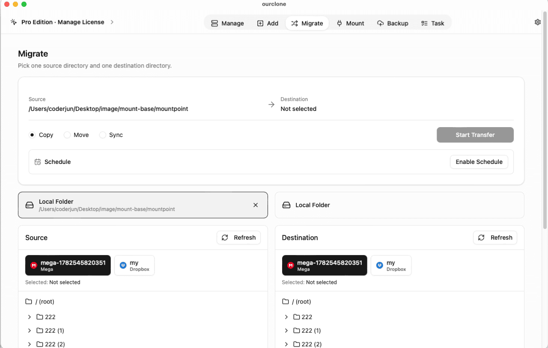Click the Destination root folder icon
The width and height of the screenshot is (548, 348).
click(286, 302)
